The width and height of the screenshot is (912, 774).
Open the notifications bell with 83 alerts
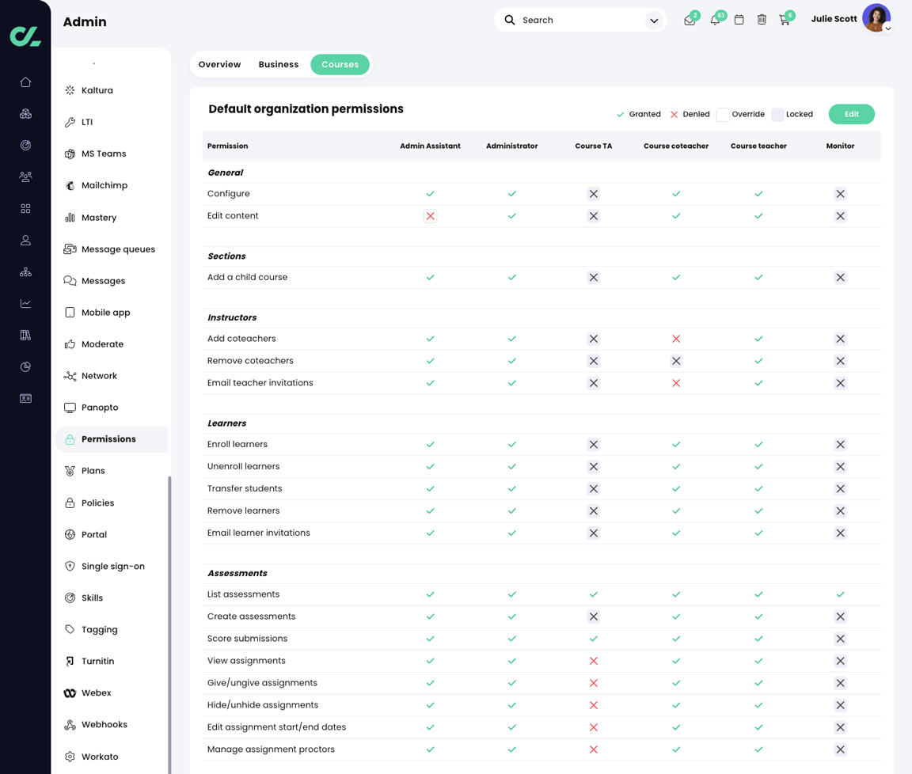click(x=715, y=19)
